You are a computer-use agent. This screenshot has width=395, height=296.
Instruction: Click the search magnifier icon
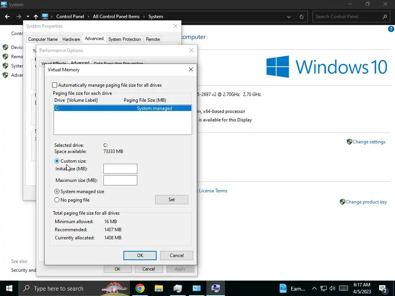[x=385, y=17]
